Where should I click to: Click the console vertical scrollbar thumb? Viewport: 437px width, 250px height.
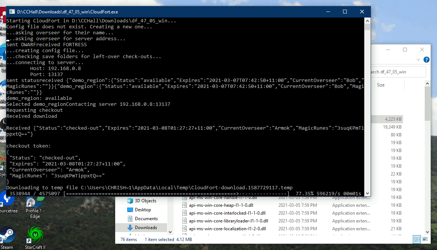[x=367, y=27]
